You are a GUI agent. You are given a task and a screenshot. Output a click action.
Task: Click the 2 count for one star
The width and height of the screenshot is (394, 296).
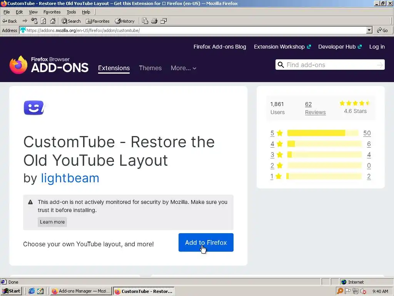[x=369, y=177]
